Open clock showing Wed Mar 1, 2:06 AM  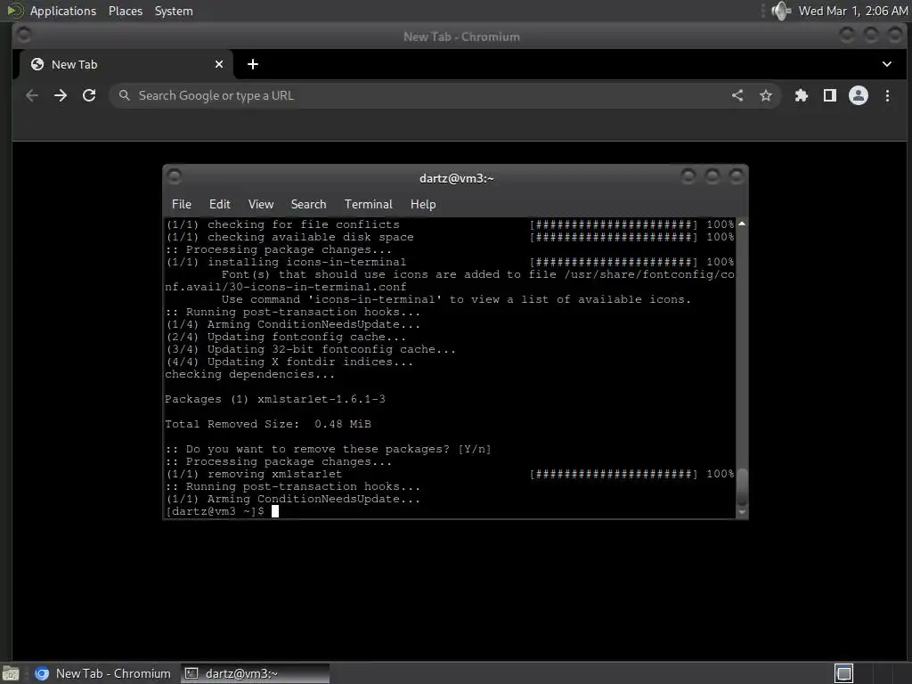coord(853,11)
